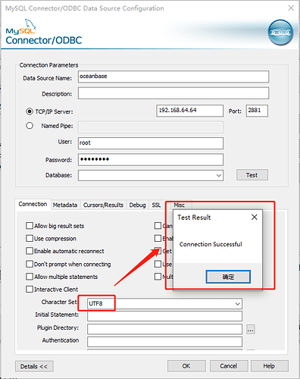Image resolution: width=300 pixels, height=379 pixels.
Task: Collapse options with Details << button
Action: [34, 366]
